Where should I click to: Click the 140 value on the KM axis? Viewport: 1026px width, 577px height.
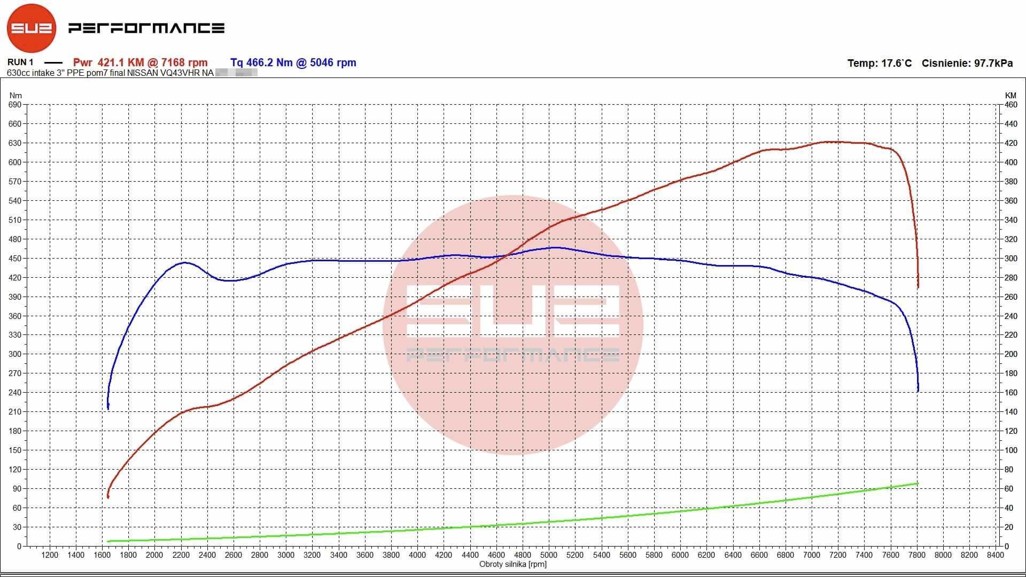[1011, 412]
